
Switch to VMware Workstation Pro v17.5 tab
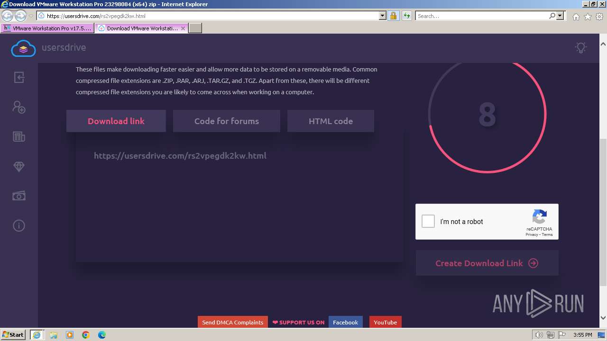tap(47, 28)
